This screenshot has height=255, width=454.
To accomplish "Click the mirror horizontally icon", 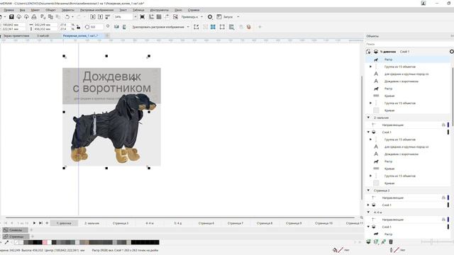I will click(x=116, y=27).
